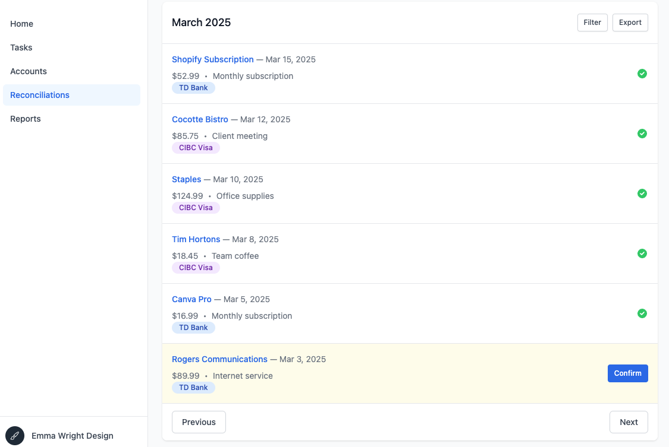Click the March 2025 heading

point(202,23)
